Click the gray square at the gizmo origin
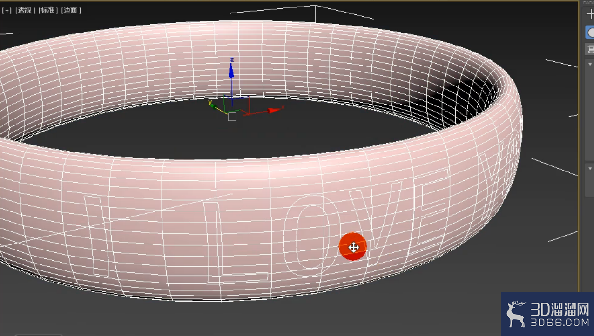The image size is (594, 336). pyautogui.click(x=232, y=117)
